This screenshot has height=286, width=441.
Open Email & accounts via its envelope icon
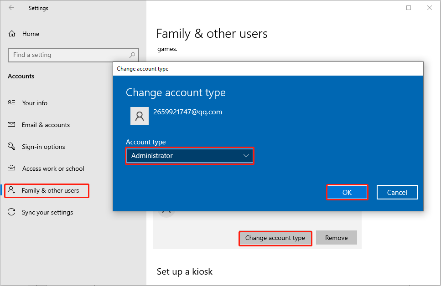tap(11, 125)
